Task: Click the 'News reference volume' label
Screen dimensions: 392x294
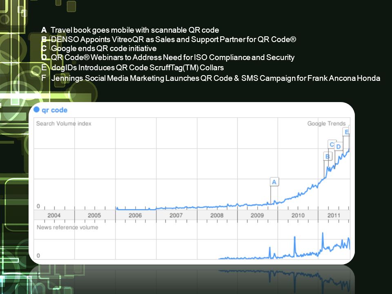Action: coord(67,227)
